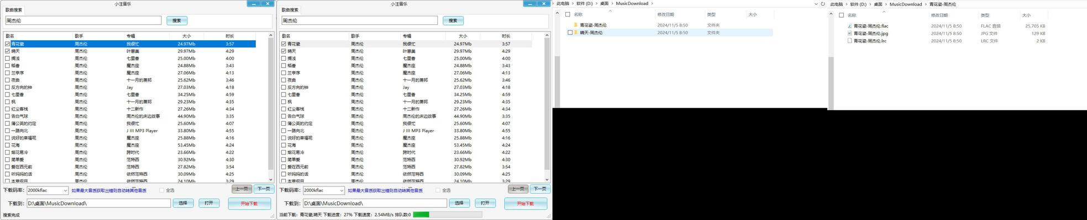The width and height of the screenshot is (1087, 220).
Task: Select the 青花瓷-周杰伦.jpg image file icon
Action: (x=850, y=34)
